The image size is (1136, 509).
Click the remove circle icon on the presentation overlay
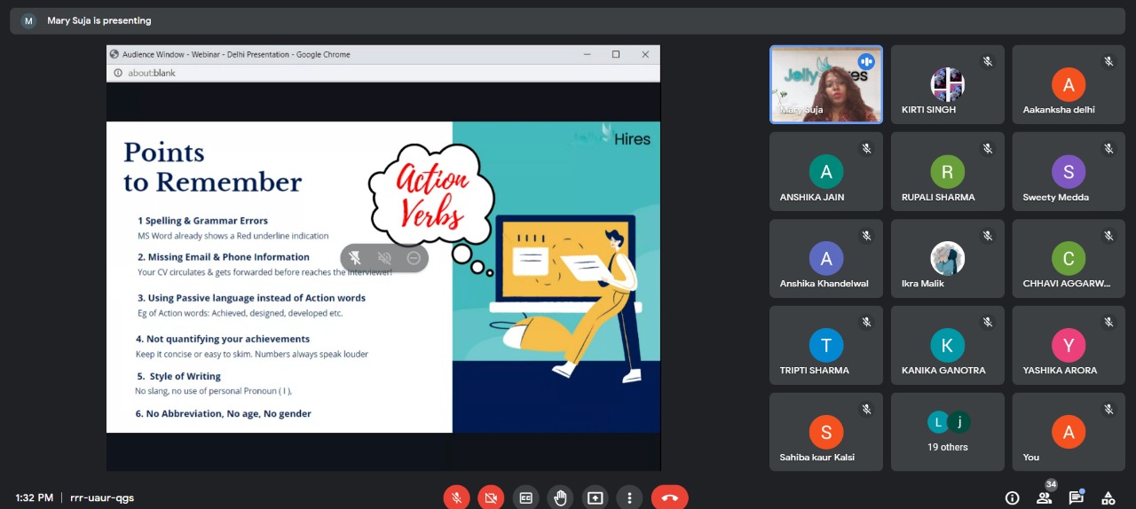point(414,258)
